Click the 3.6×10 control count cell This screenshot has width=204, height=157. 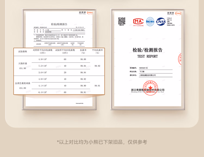point(43,72)
